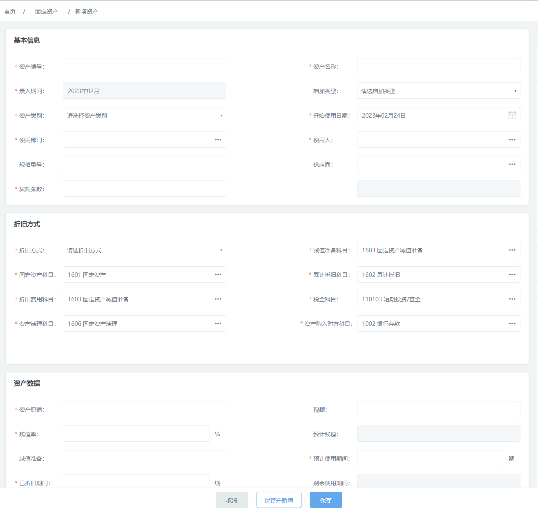Open ellipsis picker for 减值准备科目
Screen dimensions: 538x508
click(512, 250)
